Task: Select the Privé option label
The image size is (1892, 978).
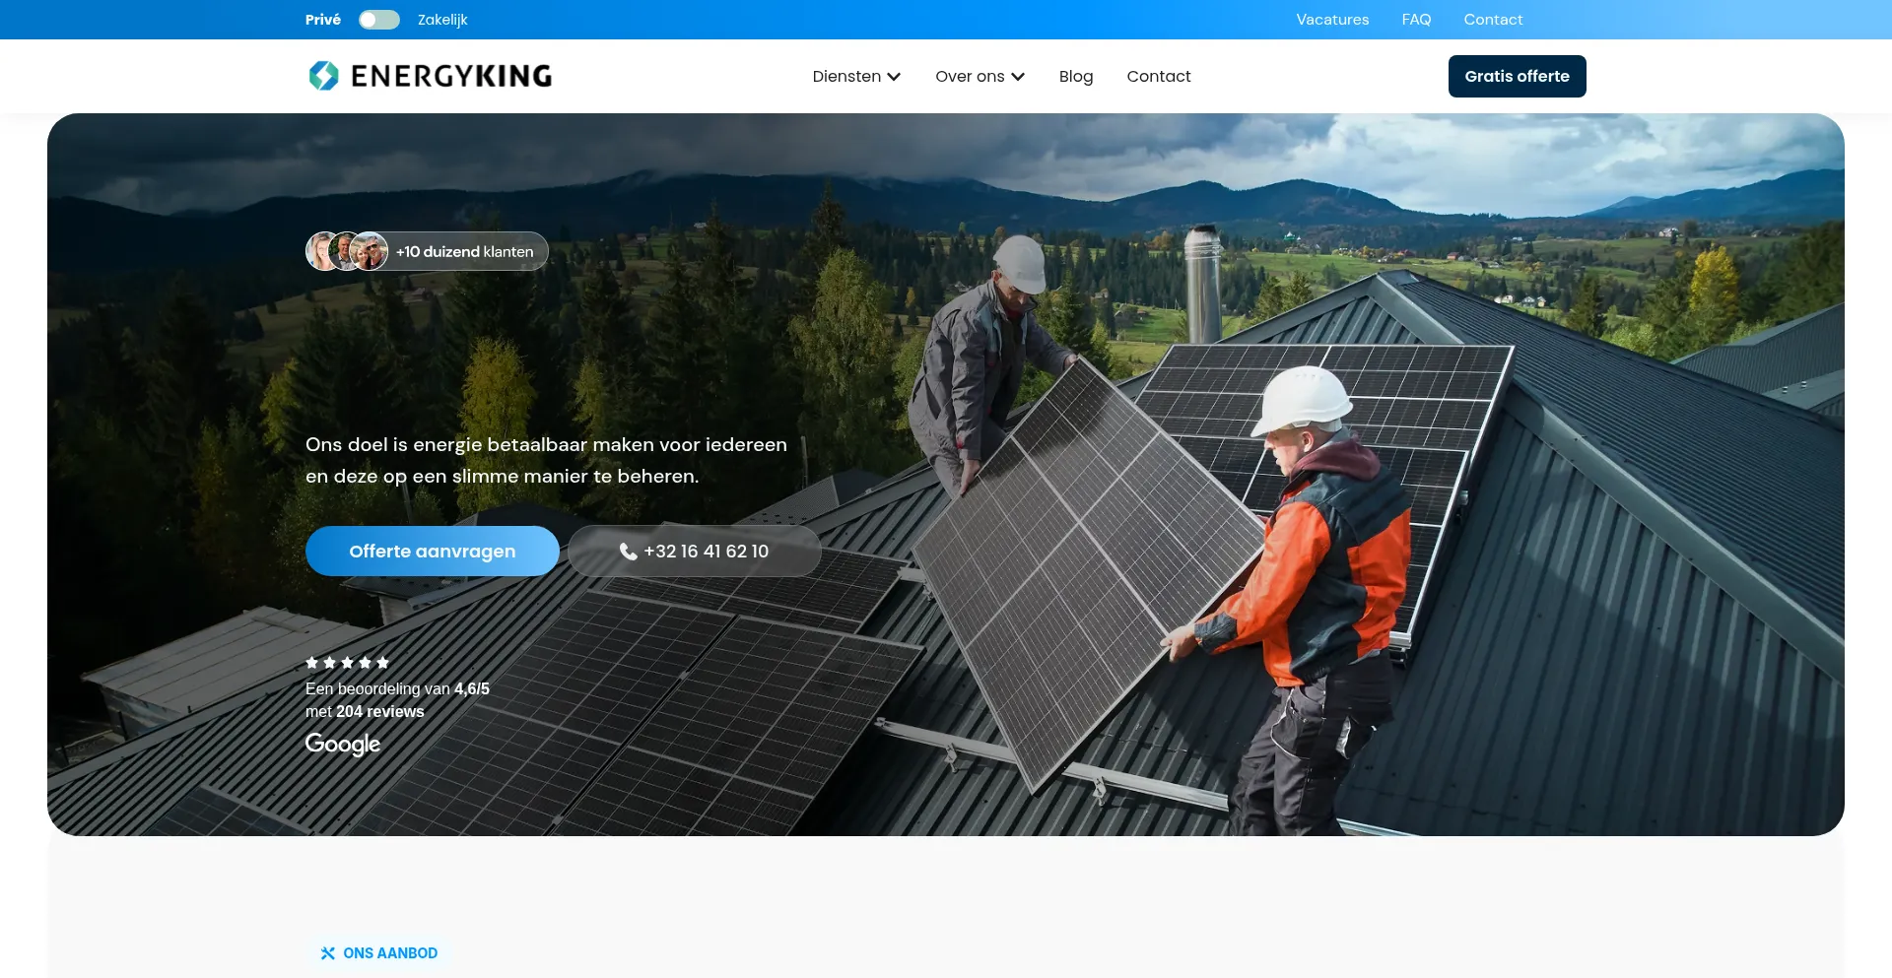Action: coord(322,20)
